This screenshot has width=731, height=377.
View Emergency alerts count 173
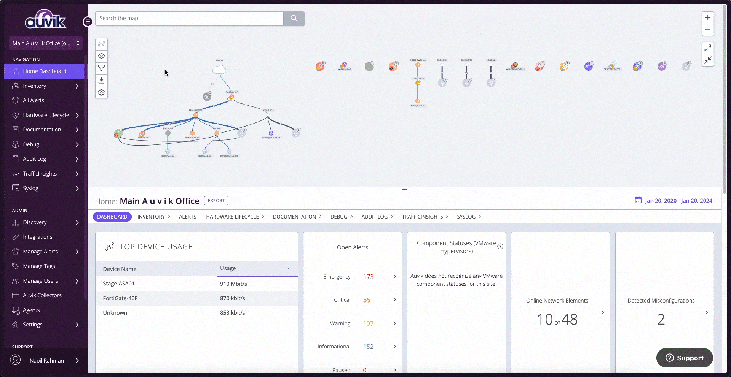368,277
